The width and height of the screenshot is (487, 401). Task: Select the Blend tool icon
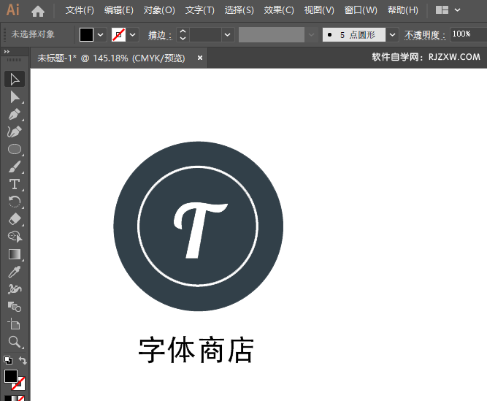[15, 307]
